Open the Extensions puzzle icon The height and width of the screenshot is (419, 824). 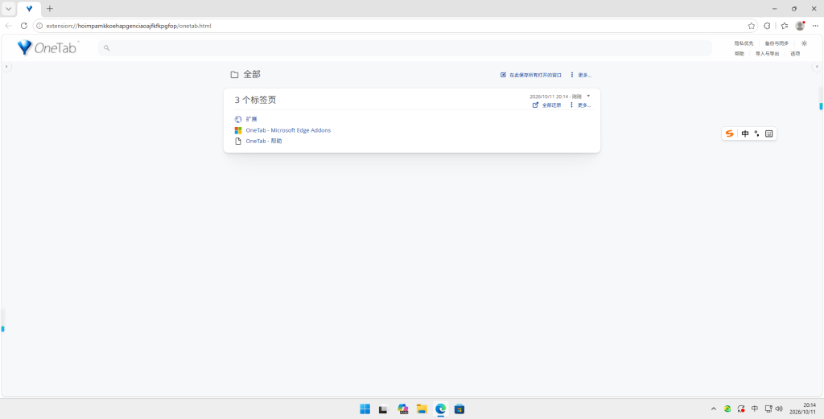point(767,26)
